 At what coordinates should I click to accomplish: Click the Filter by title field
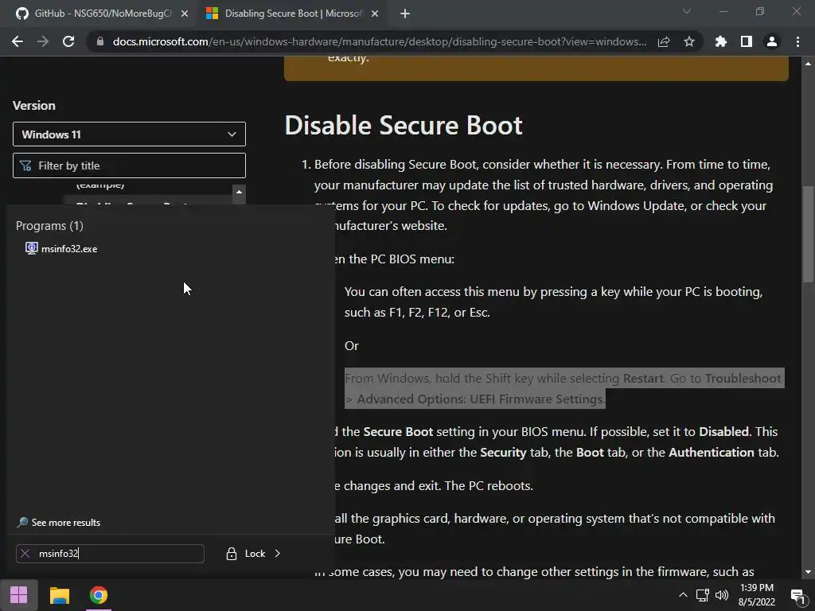pos(129,165)
